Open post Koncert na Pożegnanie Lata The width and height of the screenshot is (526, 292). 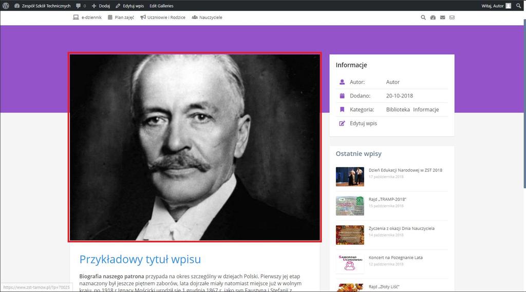point(396,258)
